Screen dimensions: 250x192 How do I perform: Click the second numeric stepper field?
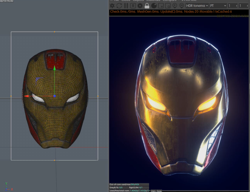tap(243, 6)
